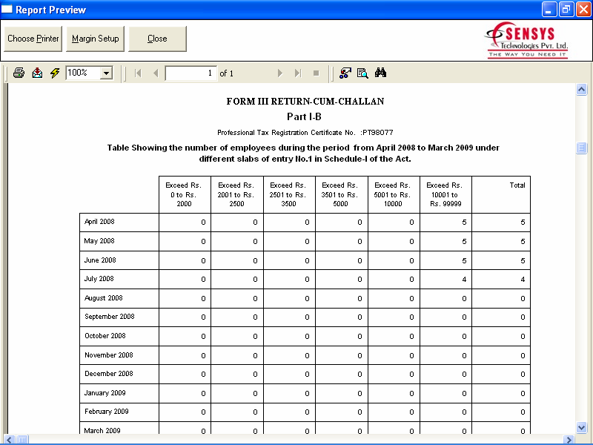Select the 'January 2009' row label
Image resolution: width=593 pixels, height=445 pixels.
tap(105, 393)
